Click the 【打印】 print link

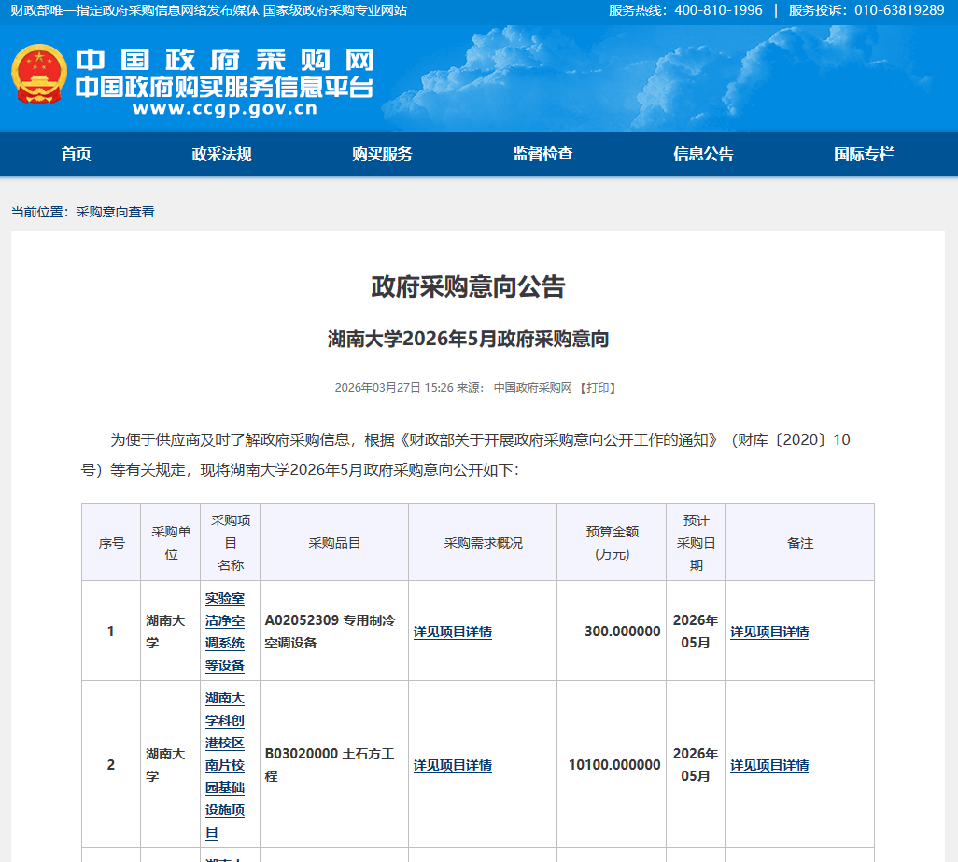coord(597,388)
